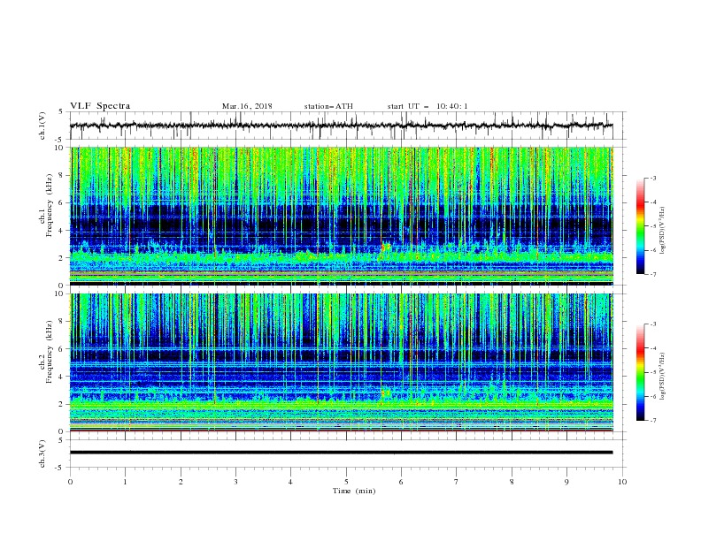Click the "4" frequency tick of ch.2 spectrogram
701x541 pixels.
(x=62, y=377)
